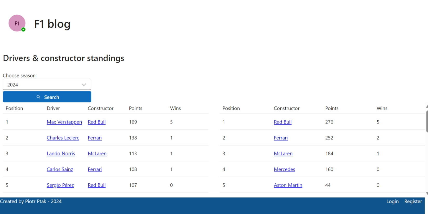Viewport: 428px width, 214px height.
Task: Click the F1 avatar logo
Action: [x=17, y=23]
